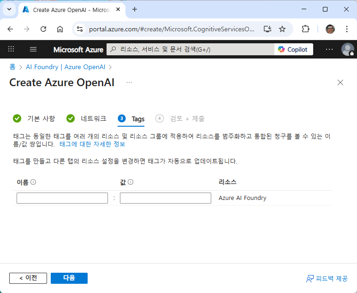Click the Azure AI Foundry resource cell

[x=243, y=198]
